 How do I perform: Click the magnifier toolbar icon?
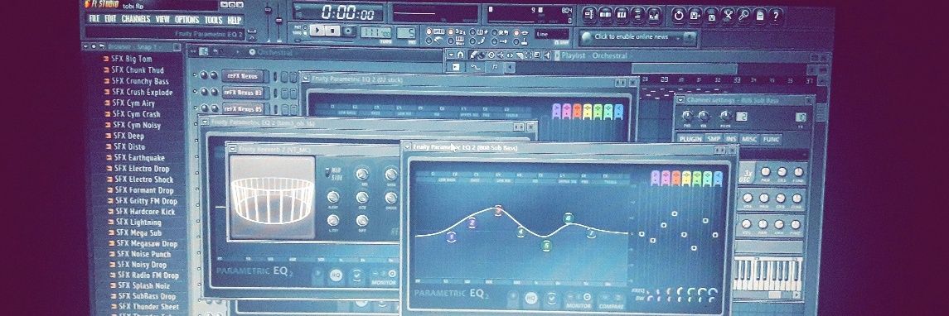743,15
